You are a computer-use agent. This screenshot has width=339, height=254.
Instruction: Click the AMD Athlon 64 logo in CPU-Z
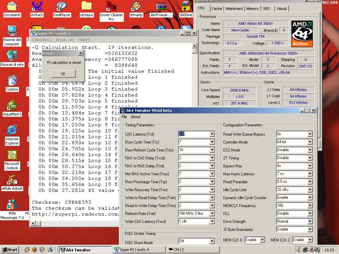click(x=302, y=34)
